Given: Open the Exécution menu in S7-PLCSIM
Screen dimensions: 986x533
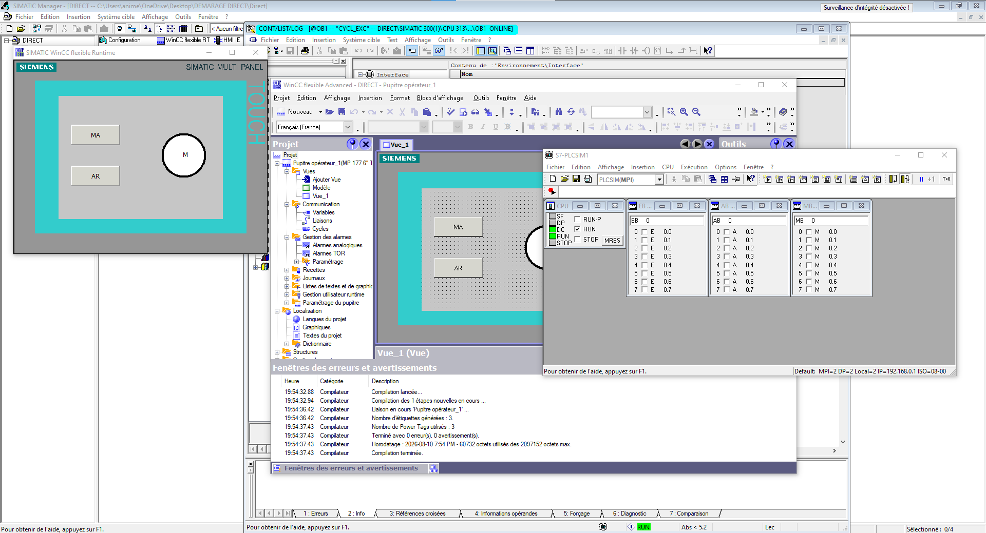Looking at the screenshot, I should tap(694, 167).
